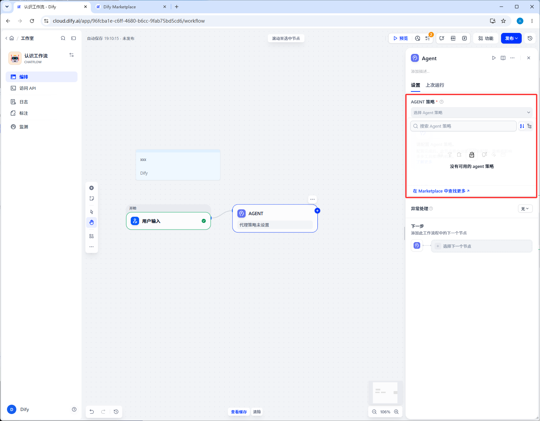Open 编排 in the sidebar

[x=42, y=77]
